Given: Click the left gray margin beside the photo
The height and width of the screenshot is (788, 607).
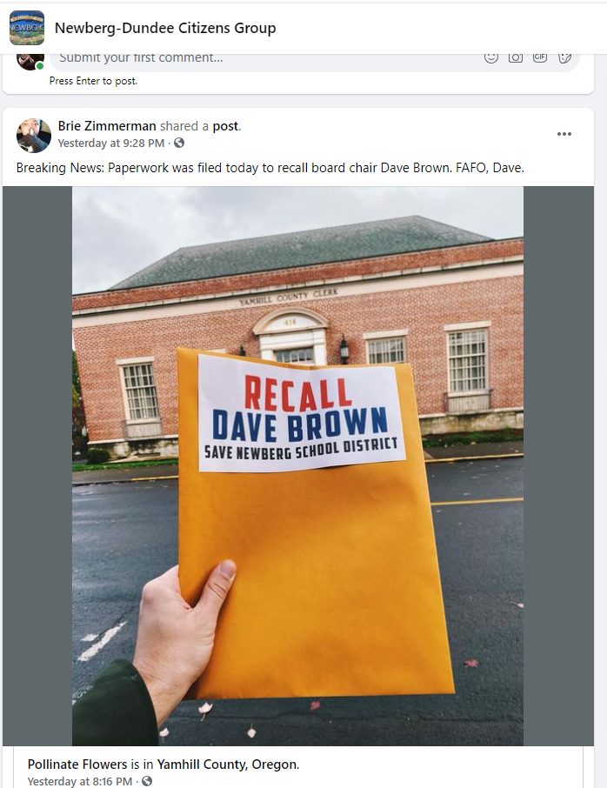Looking at the screenshot, I should (x=37, y=466).
